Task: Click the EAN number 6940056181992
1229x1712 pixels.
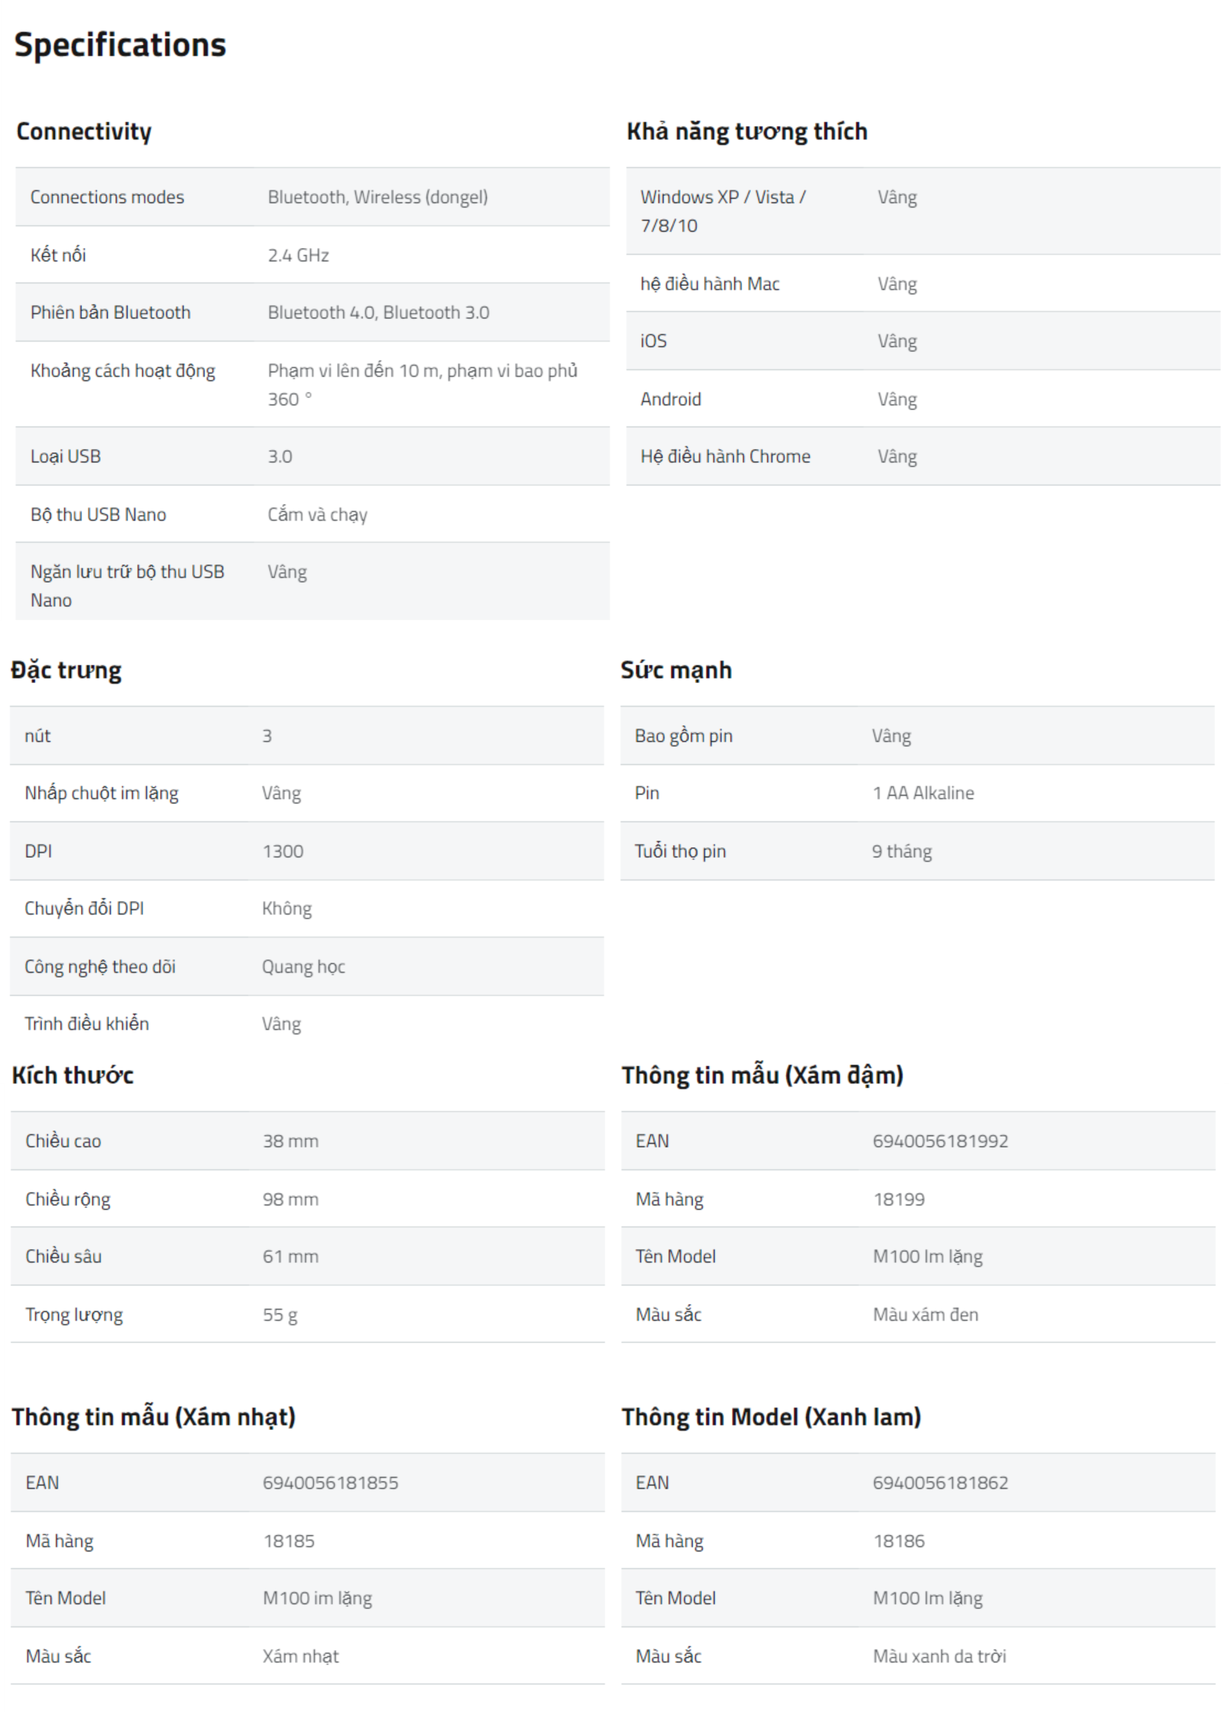Action: click(x=940, y=1141)
